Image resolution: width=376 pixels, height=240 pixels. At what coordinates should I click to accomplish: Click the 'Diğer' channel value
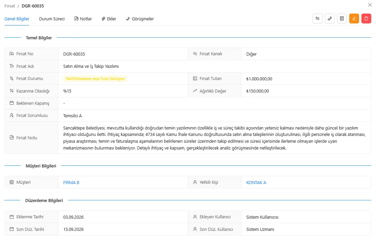(251, 54)
